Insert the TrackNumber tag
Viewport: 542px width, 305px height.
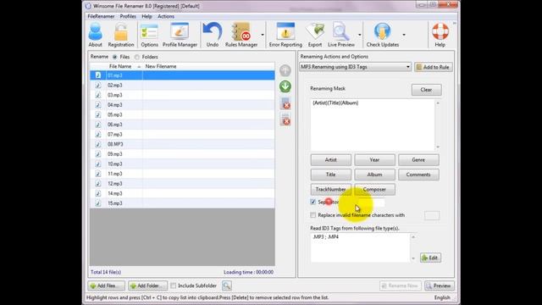[331, 190]
